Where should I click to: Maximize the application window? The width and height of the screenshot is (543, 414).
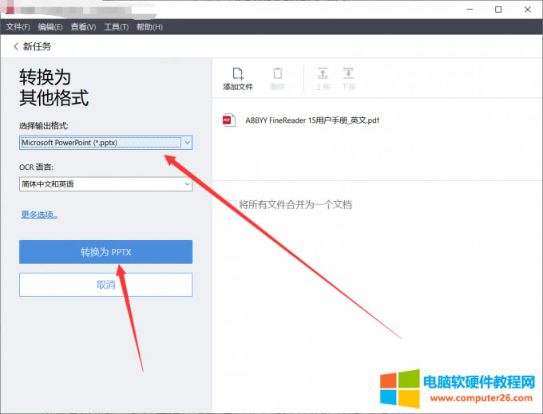pos(498,10)
